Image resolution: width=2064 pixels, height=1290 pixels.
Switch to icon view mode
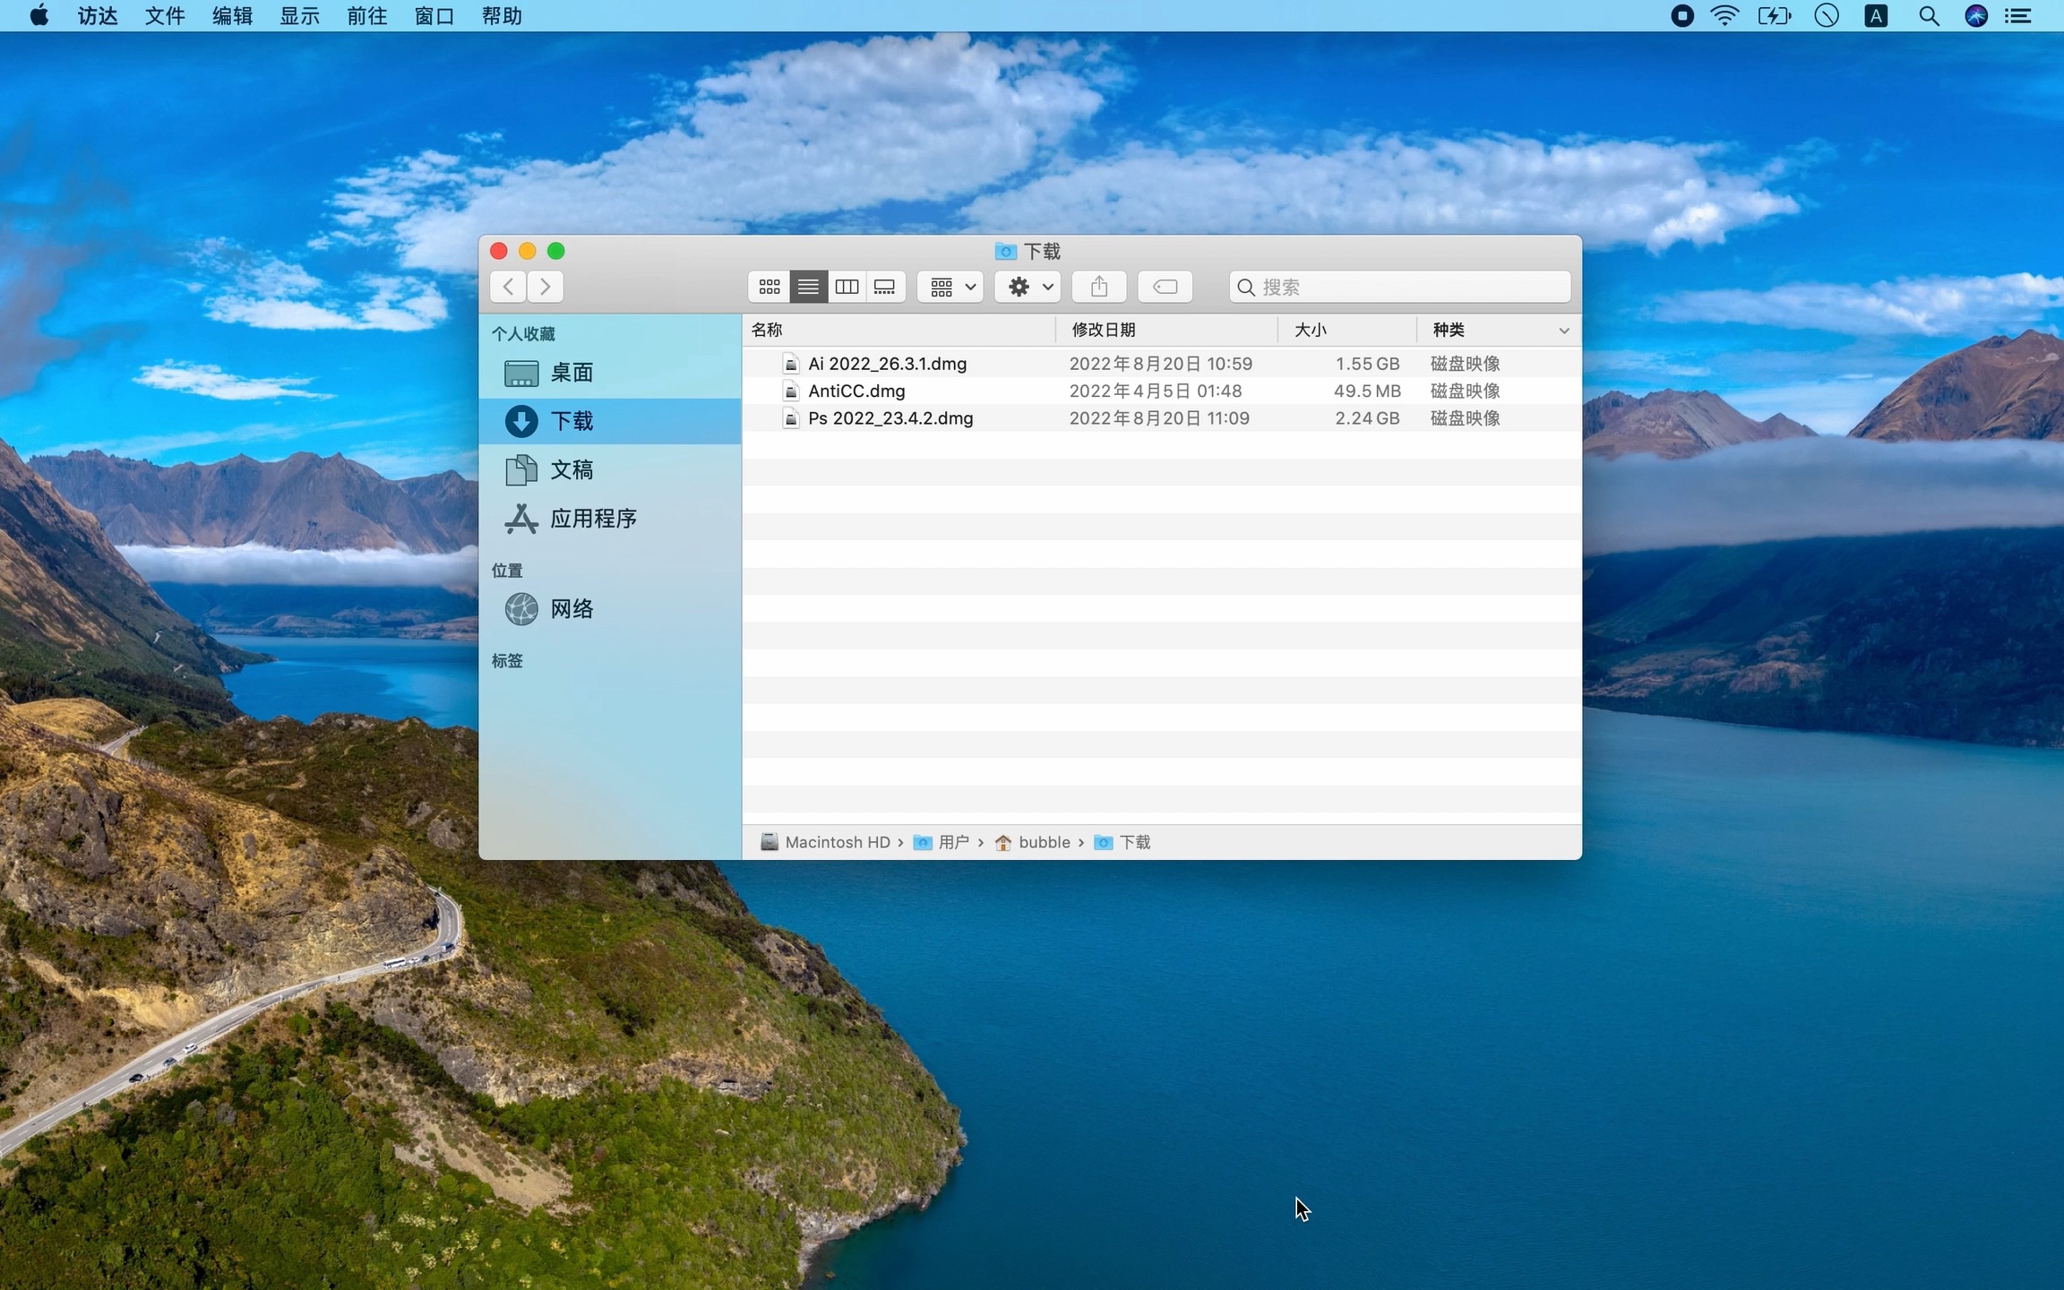pos(768,286)
